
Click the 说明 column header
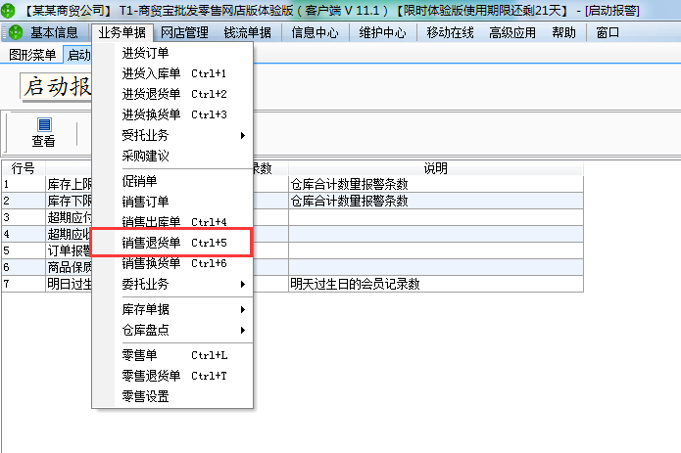(x=436, y=168)
